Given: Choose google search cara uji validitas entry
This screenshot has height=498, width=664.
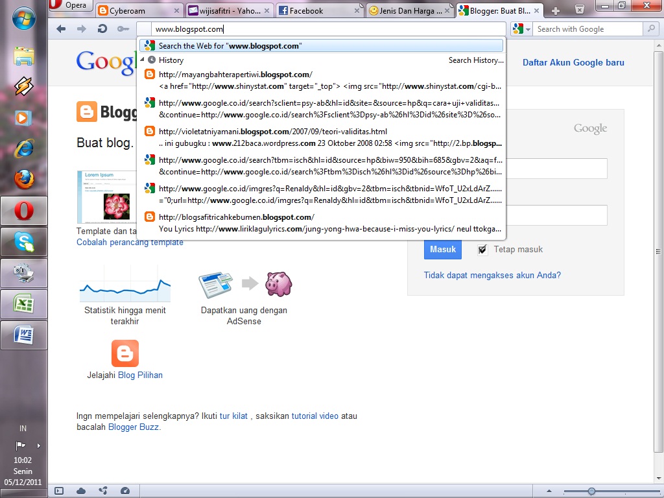Looking at the screenshot, I should tap(322, 108).
